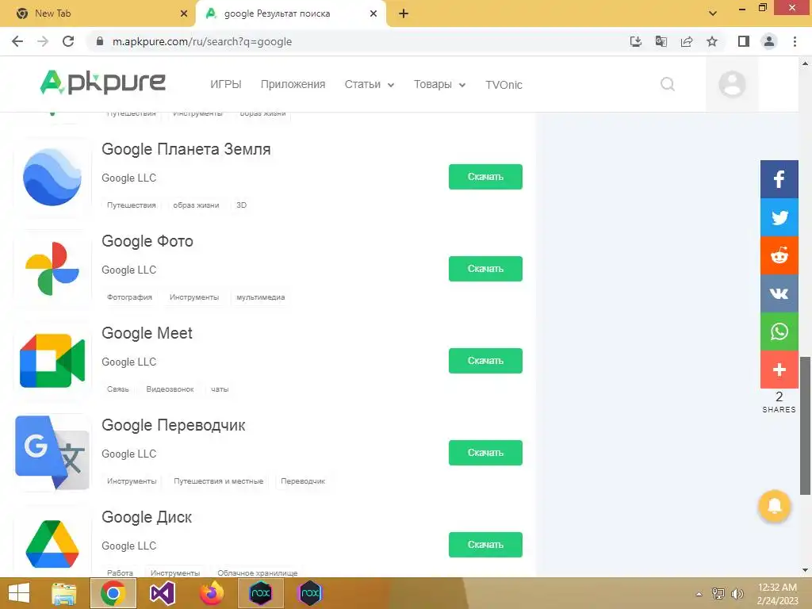Open a new browser tab with plus

[x=404, y=13]
